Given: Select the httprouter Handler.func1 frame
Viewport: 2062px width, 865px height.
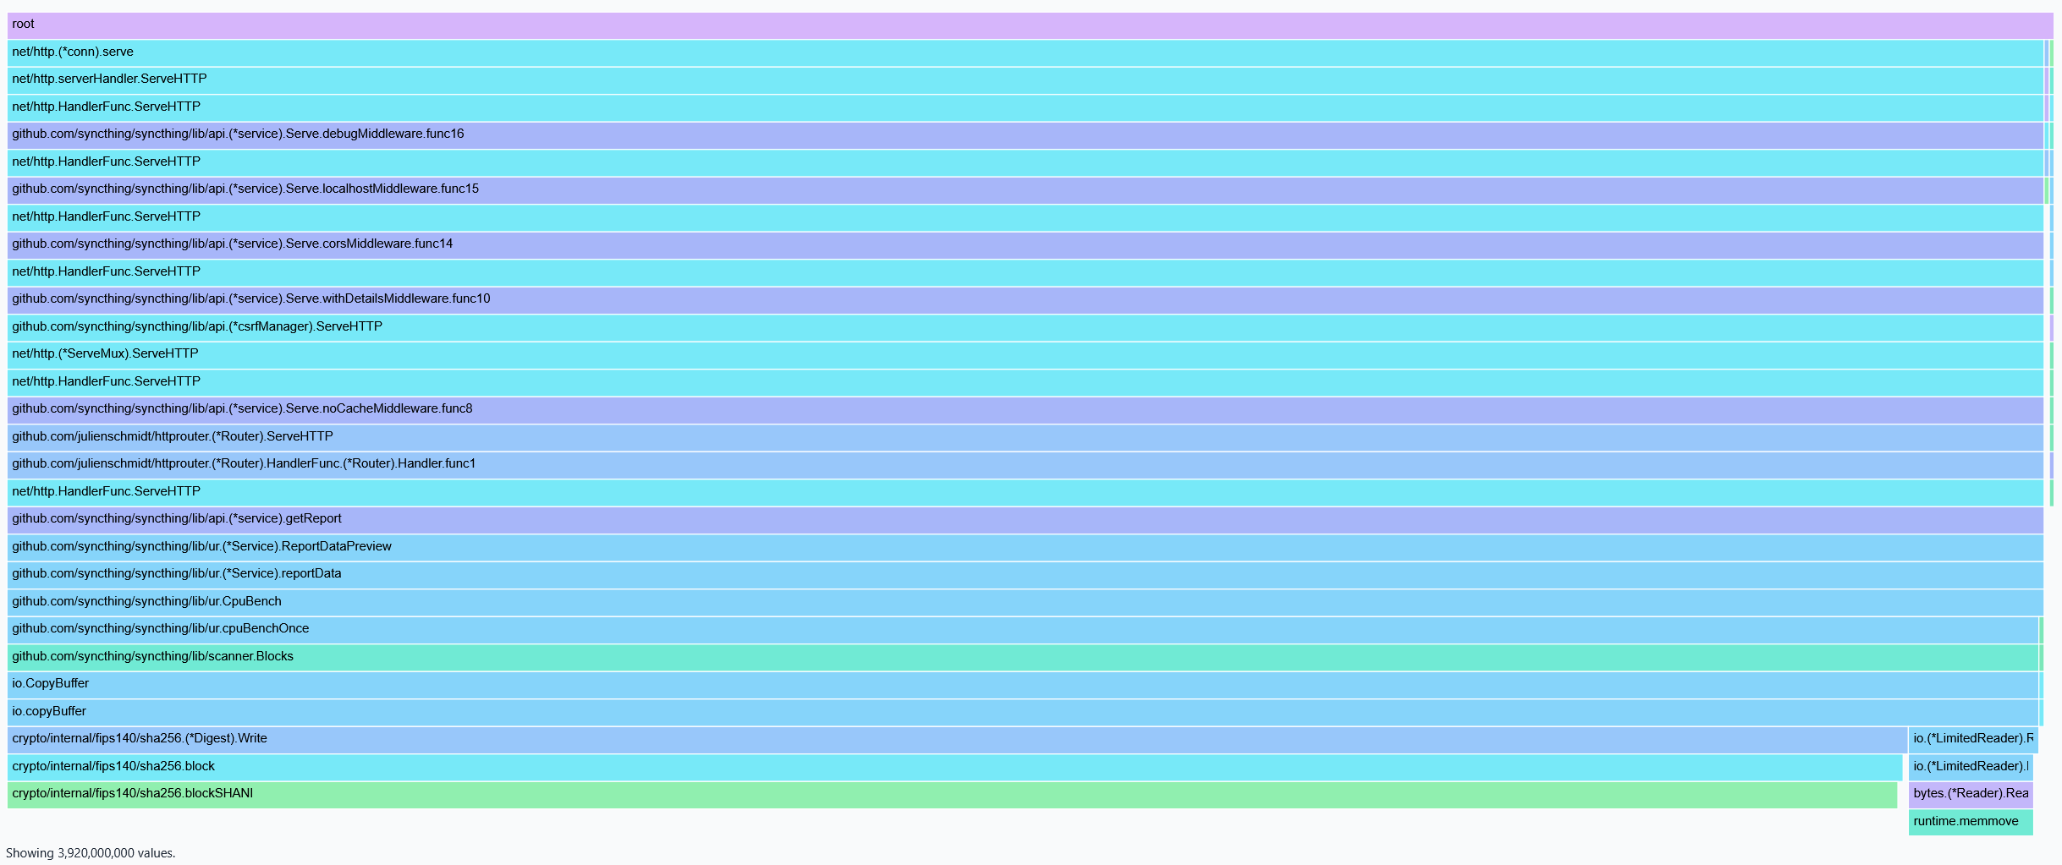Looking at the screenshot, I should click(1024, 464).
